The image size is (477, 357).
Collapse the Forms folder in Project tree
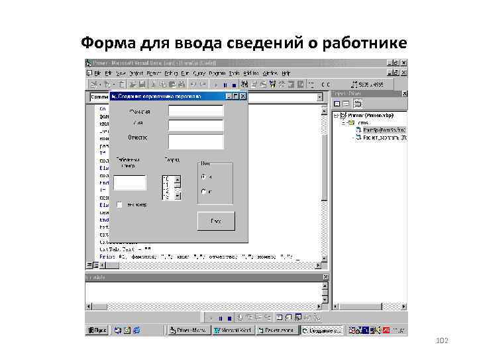point(343,123)
